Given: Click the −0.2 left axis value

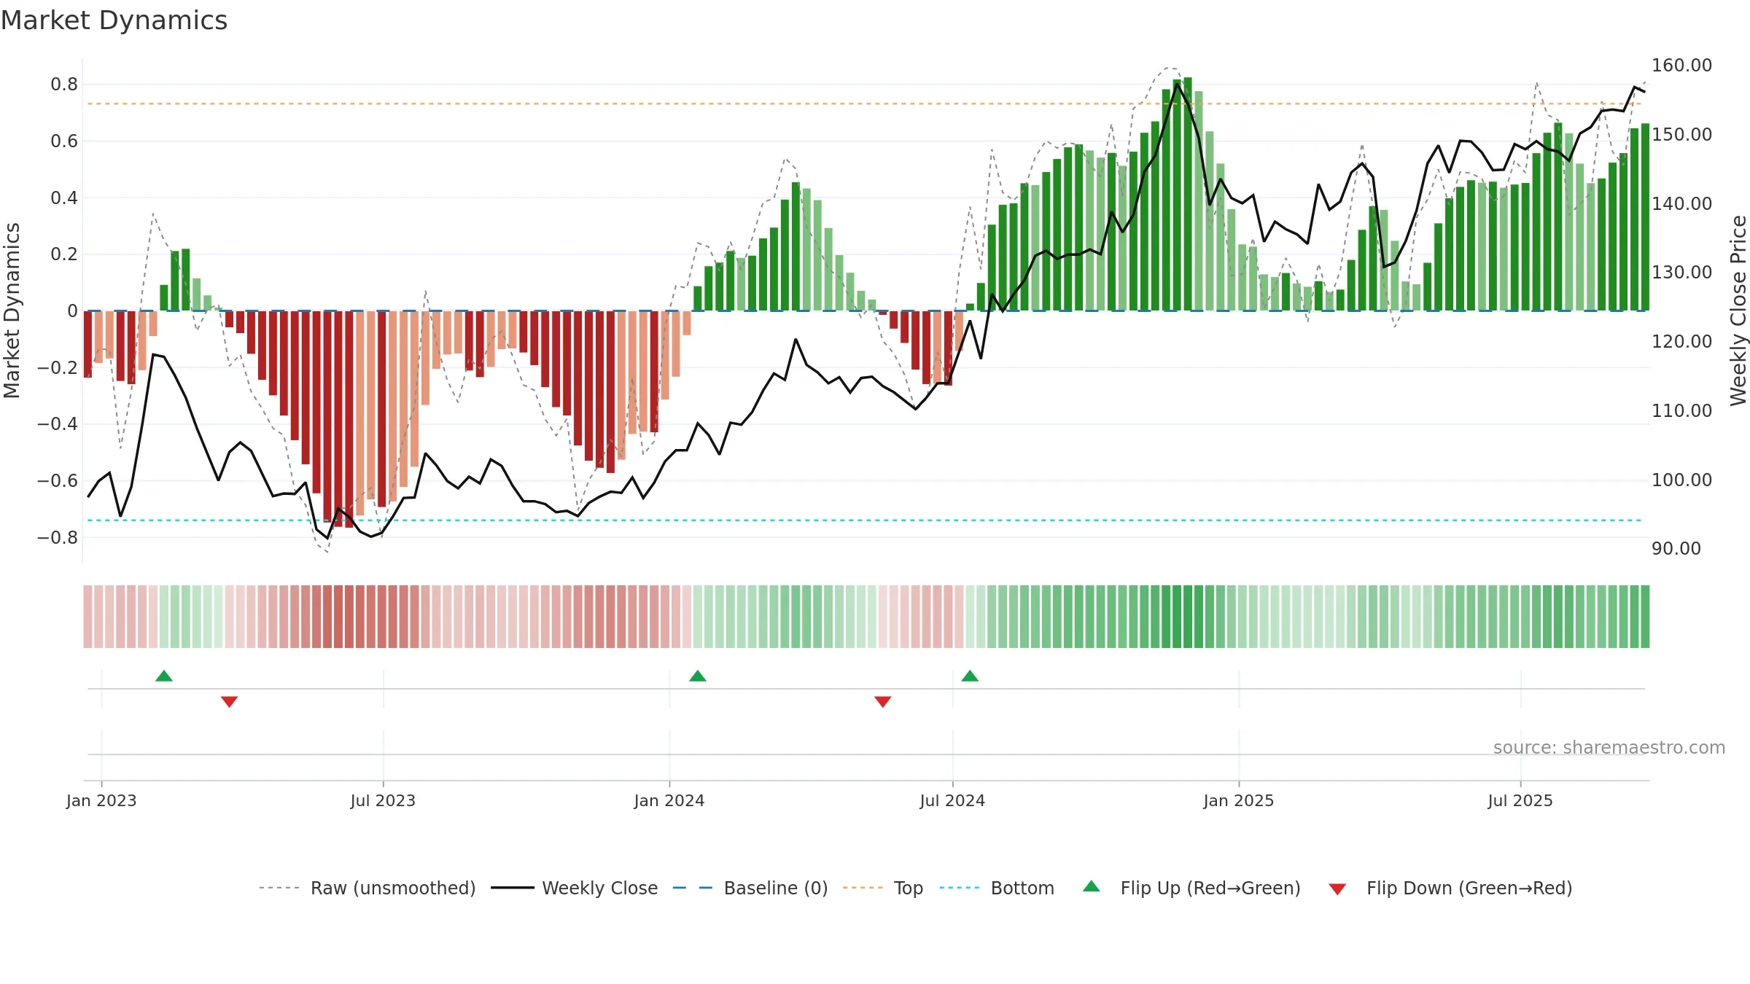Looking at the screenshot, I should (58, 367).
